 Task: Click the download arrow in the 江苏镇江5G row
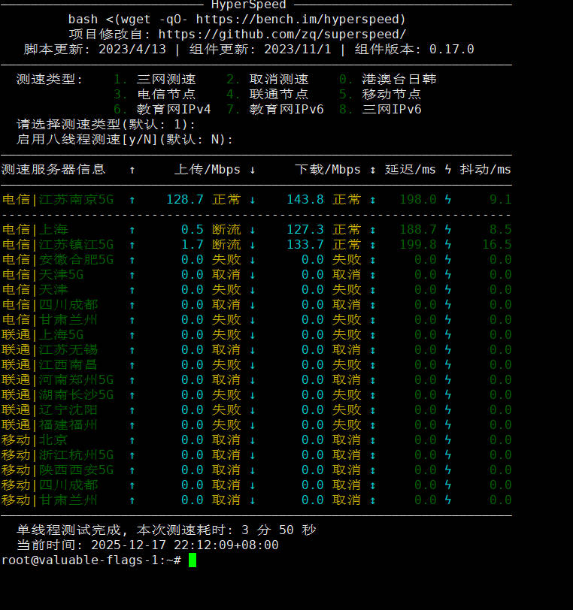click(x=253, y=245)
